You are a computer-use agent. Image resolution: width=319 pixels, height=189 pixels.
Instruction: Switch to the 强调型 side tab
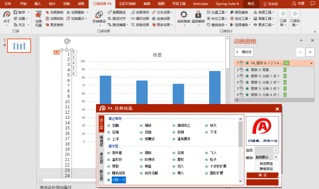(101, 141)
